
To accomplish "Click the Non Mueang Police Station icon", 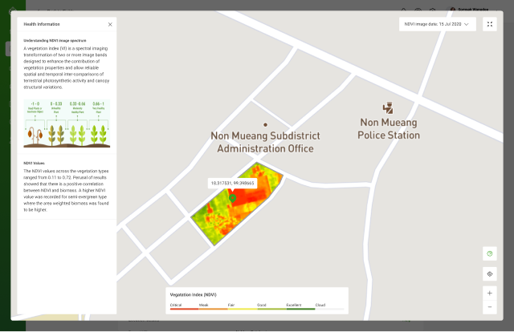I will [388, 107].
